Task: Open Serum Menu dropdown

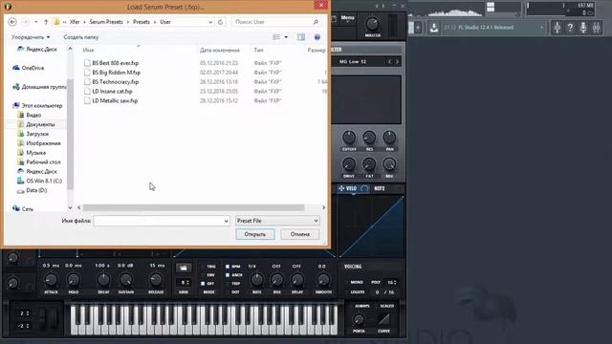Action: click(x=347, y=18)
